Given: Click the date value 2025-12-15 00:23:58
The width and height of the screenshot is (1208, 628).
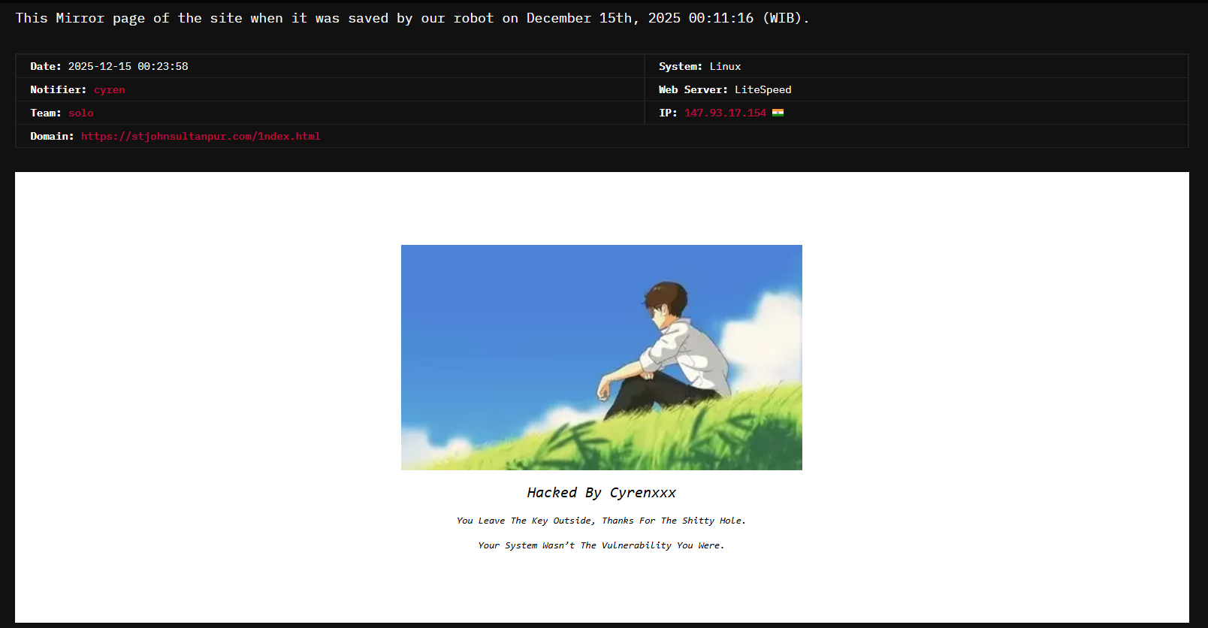Looking at the screenshot, I should 128,67.
